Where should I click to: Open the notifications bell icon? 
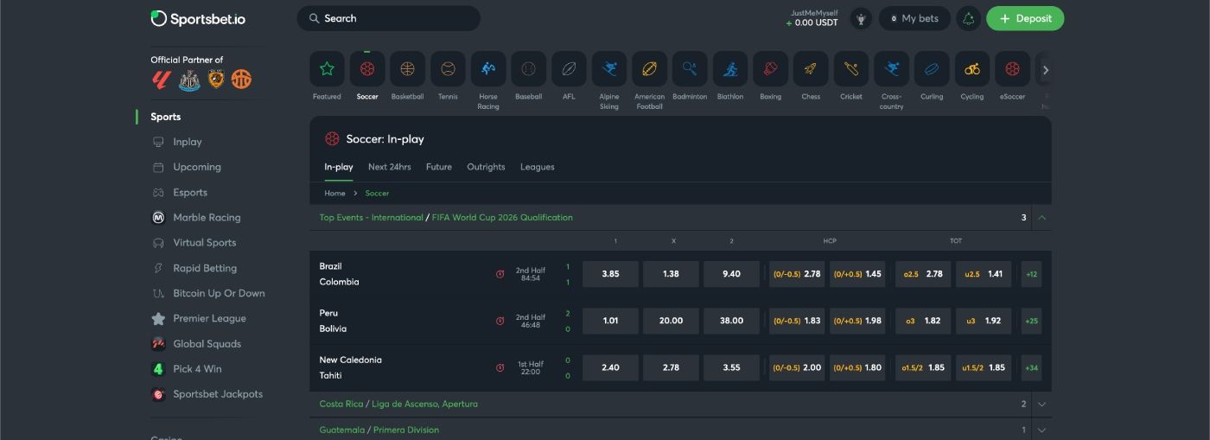968,18
